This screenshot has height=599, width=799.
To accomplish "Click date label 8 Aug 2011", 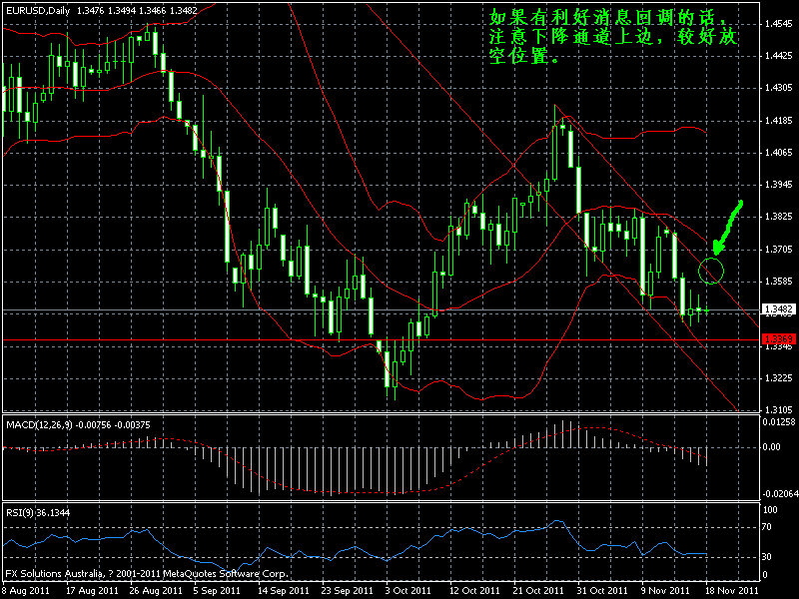I will point(25,591).
